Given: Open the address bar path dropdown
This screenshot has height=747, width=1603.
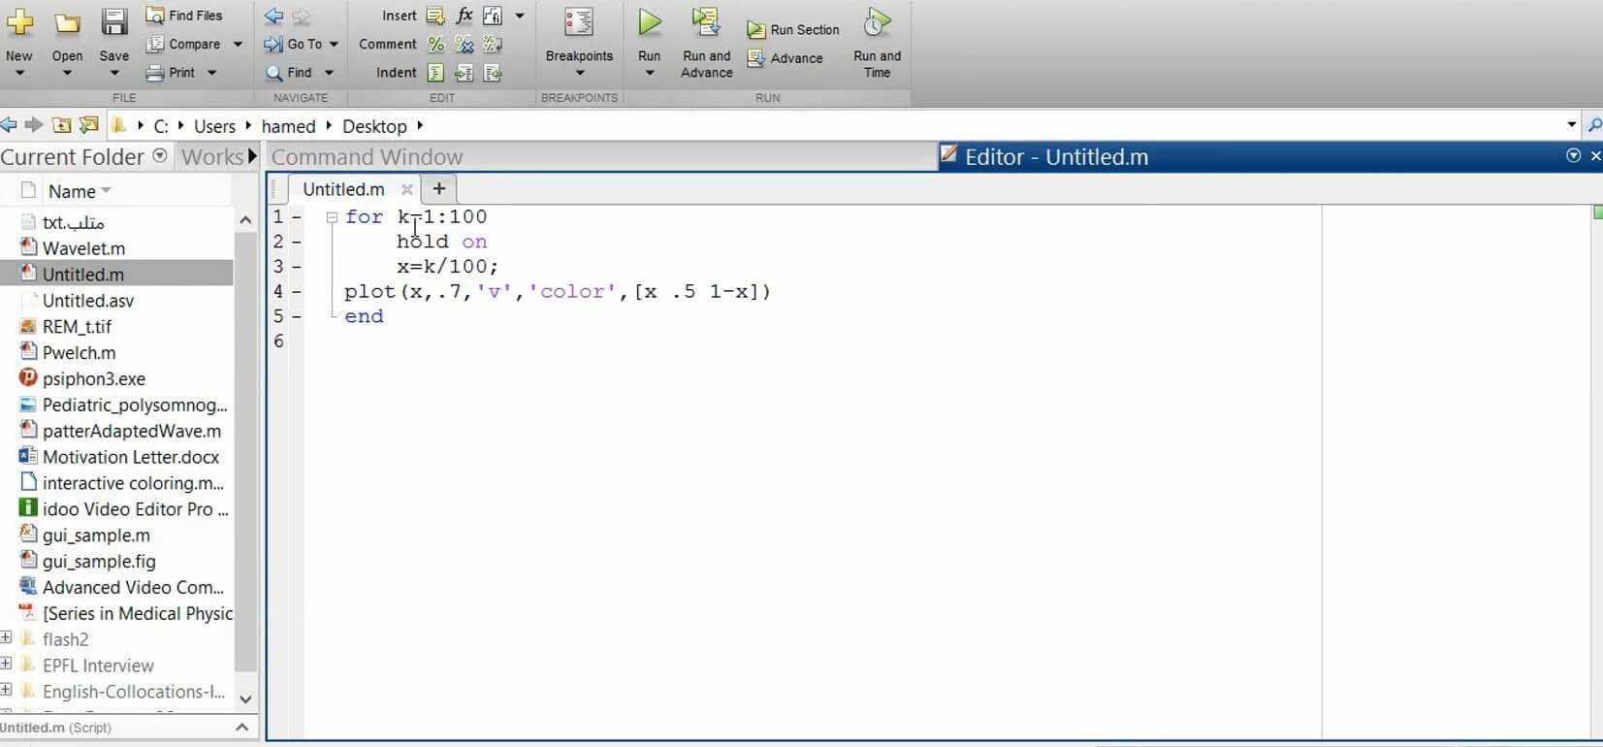Looking at the screenshot, I should point(1571,125).
